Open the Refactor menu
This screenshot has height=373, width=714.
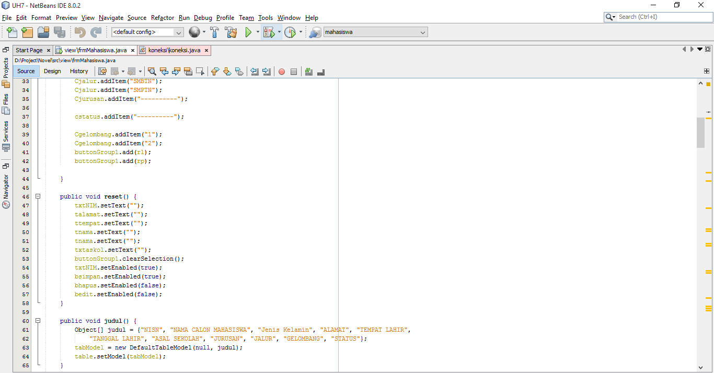click(x=162, y=17)
